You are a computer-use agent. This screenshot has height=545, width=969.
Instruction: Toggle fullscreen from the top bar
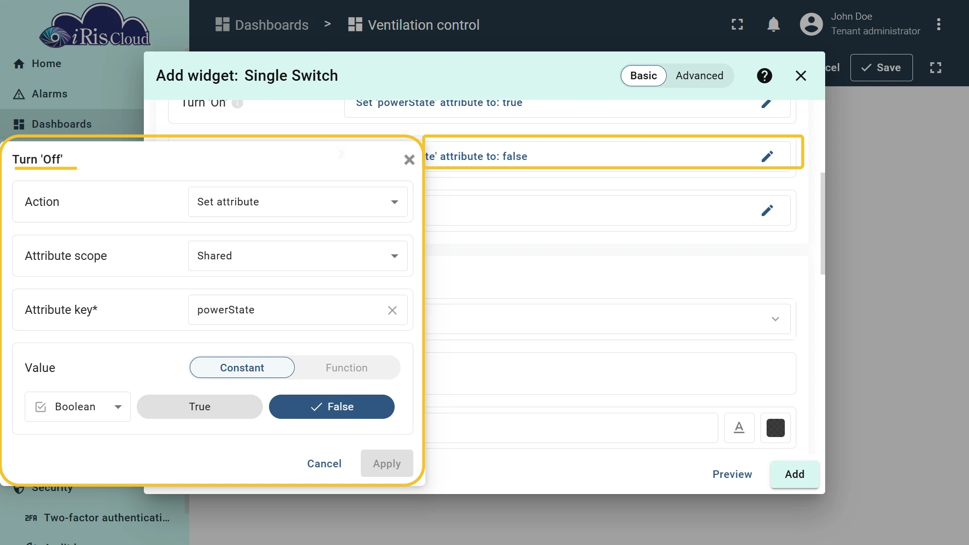(x=737, y=24)
